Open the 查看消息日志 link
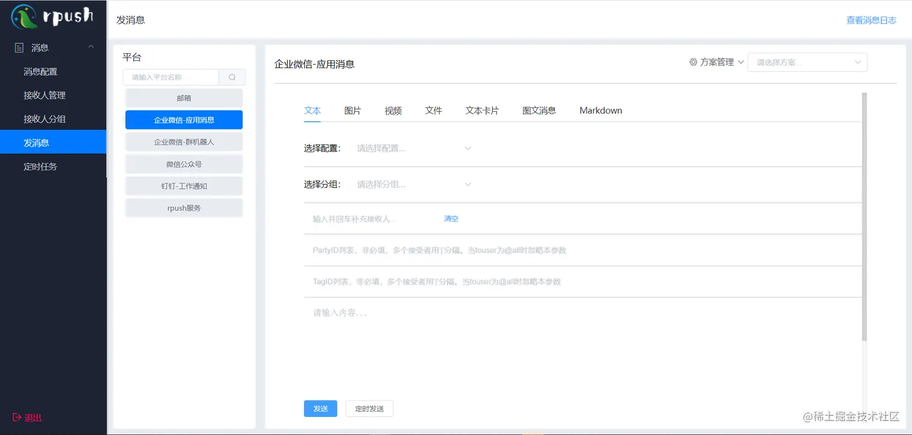 871,20
